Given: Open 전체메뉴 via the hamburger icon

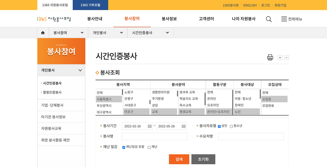Looking at the screenshot, I should [284, 19].
